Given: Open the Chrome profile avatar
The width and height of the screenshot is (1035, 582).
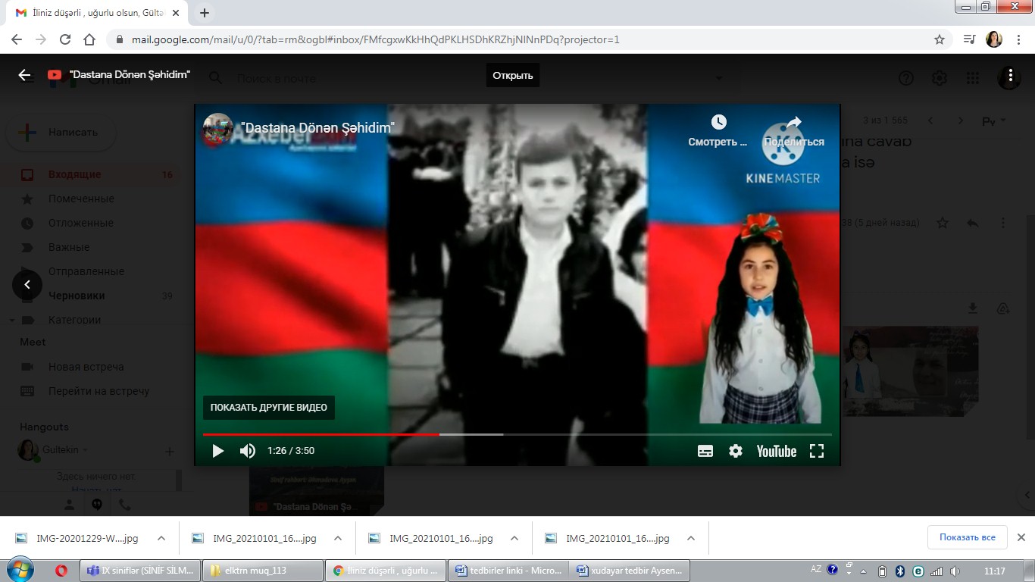Looking at the screenshot, I should (994, 39).
